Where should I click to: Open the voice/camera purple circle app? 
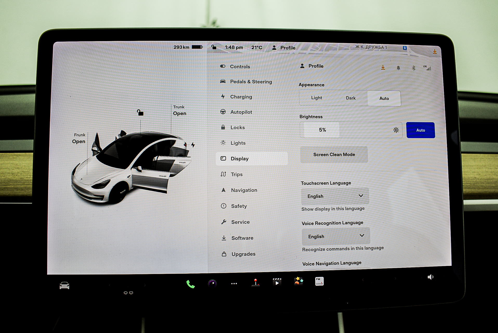(x=212, y=284)
